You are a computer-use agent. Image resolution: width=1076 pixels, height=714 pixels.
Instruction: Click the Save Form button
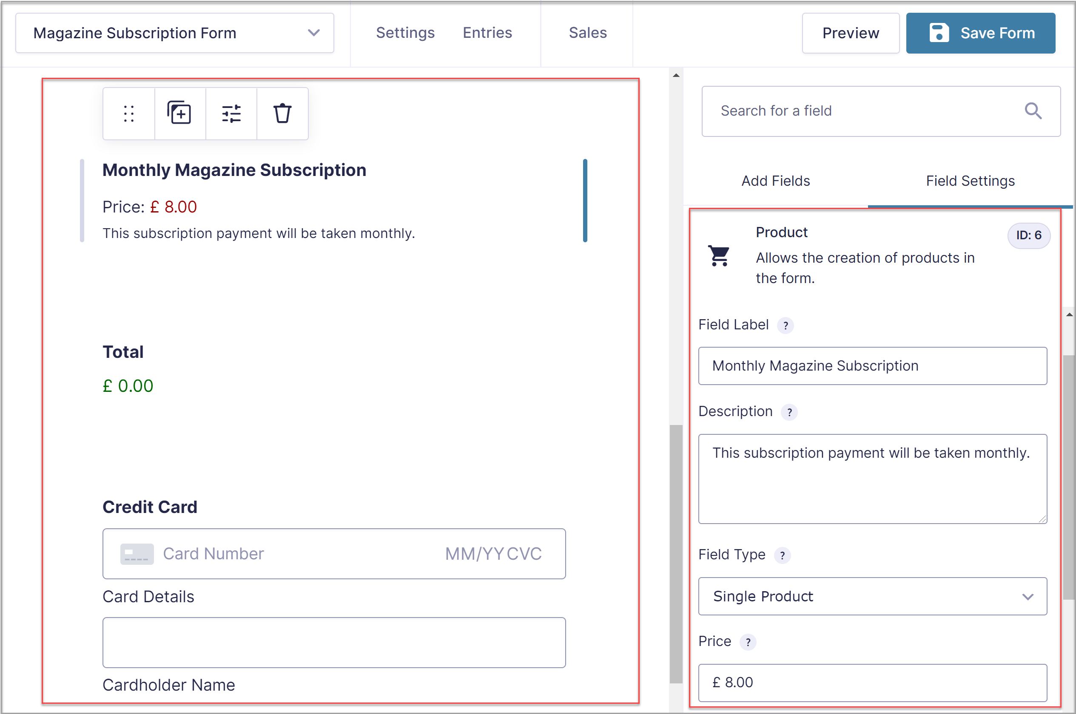click(980, 33)
